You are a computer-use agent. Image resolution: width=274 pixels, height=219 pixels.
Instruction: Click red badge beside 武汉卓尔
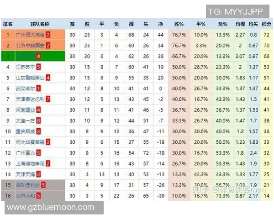(x=38, y=89)
